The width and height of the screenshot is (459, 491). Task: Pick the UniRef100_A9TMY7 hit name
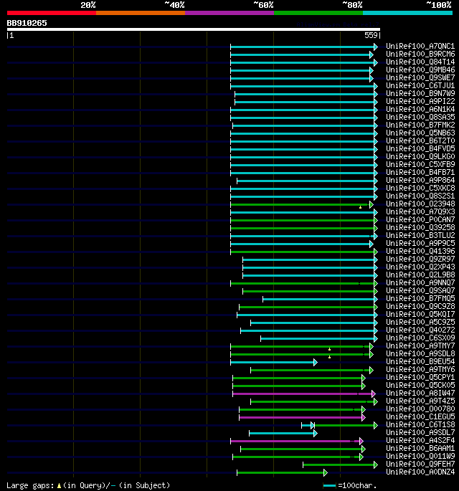(x=420, y=345)
